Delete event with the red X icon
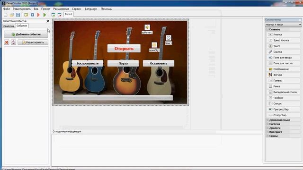The image size is (303, 170). tap(7, 42)
